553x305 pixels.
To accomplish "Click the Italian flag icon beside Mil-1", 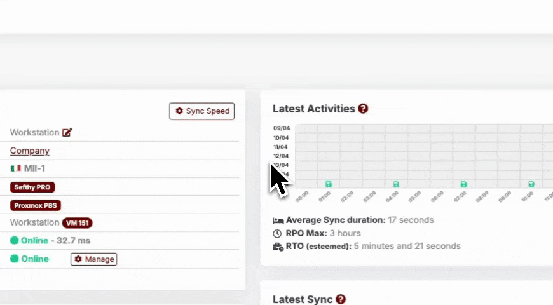I will [x=15, y=168].
